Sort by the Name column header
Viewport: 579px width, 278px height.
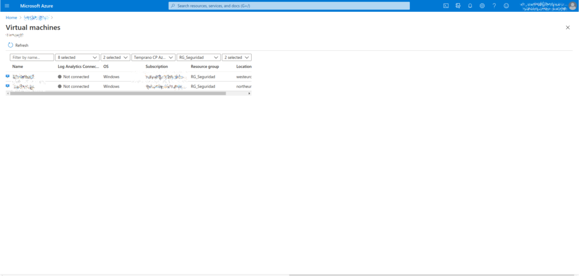(18, 67)
